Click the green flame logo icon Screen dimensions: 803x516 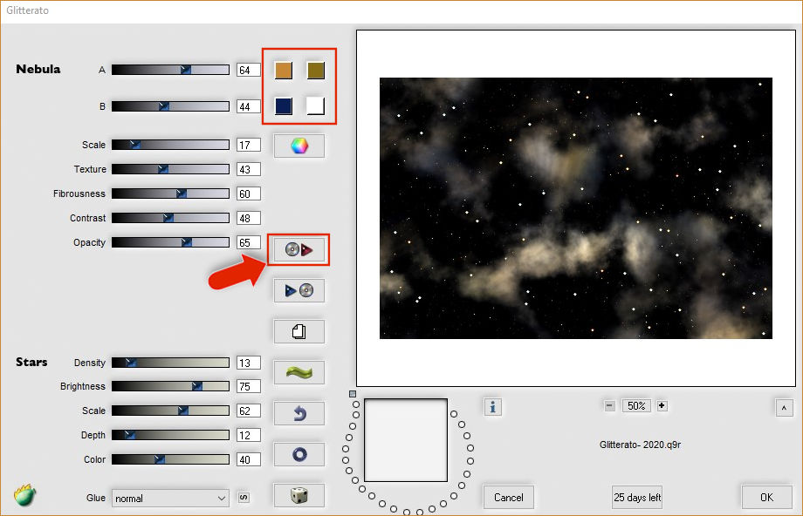pos(24,496)
